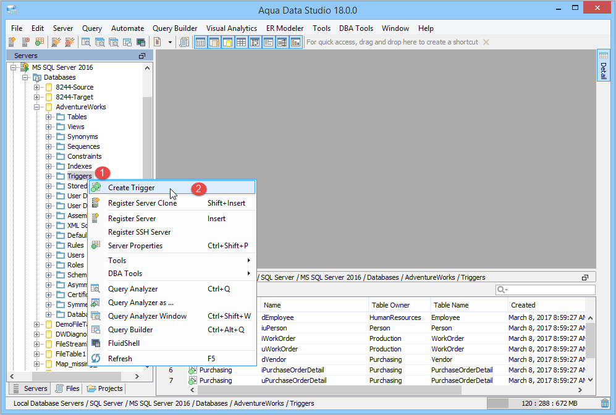Click the Refresh arrows icon in context menu

pyautogui.click(x=96, y=358)
